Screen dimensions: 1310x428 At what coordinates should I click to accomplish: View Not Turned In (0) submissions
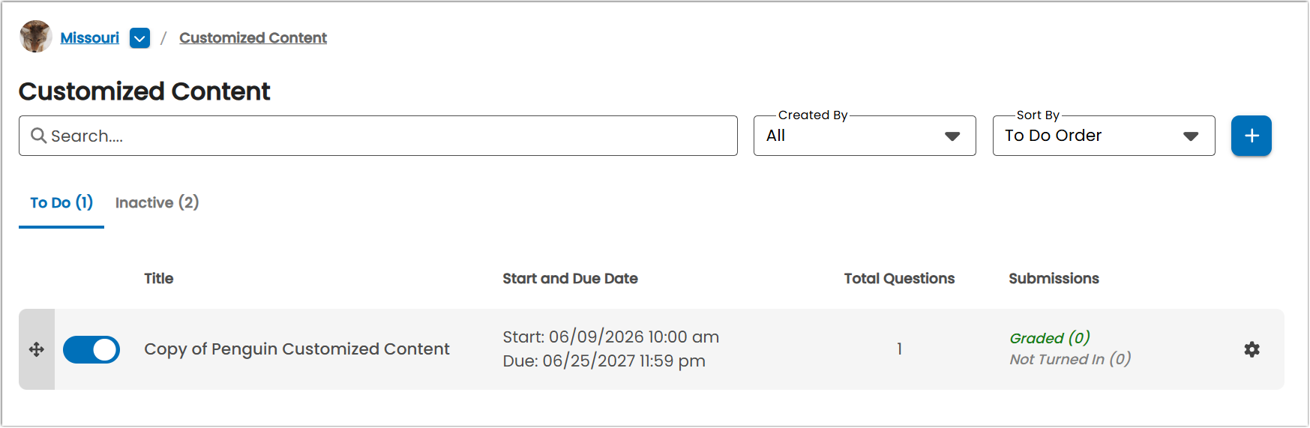tap(1070, 359)
